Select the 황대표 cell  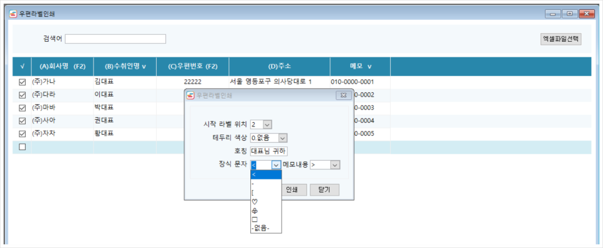(x=125, y=134)
